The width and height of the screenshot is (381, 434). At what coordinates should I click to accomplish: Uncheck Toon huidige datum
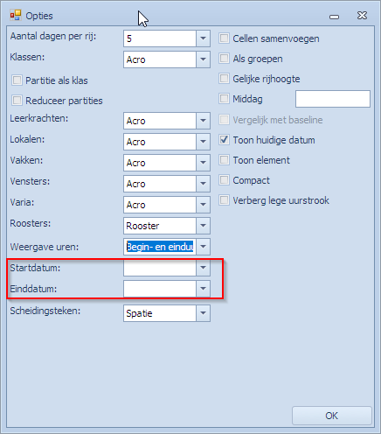224,140
